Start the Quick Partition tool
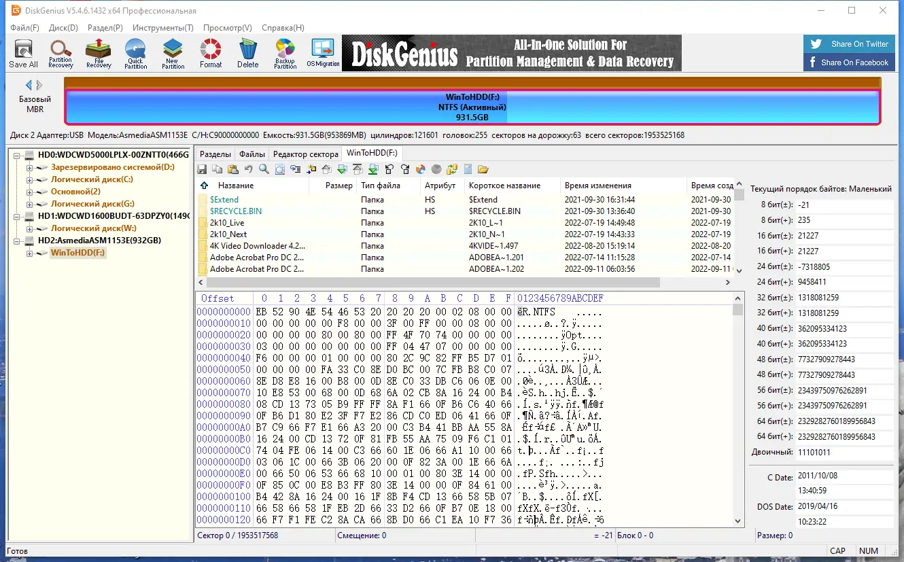 (136, 54)
